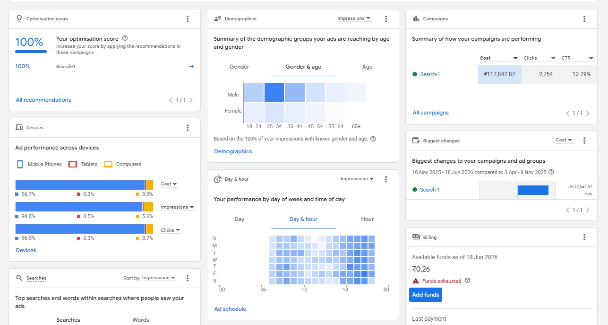The height and width of the screenshot is (325, 608).
Task: Switch Day & hour card to Day tab
Action: pyautogui.click(x=240, y=220)
